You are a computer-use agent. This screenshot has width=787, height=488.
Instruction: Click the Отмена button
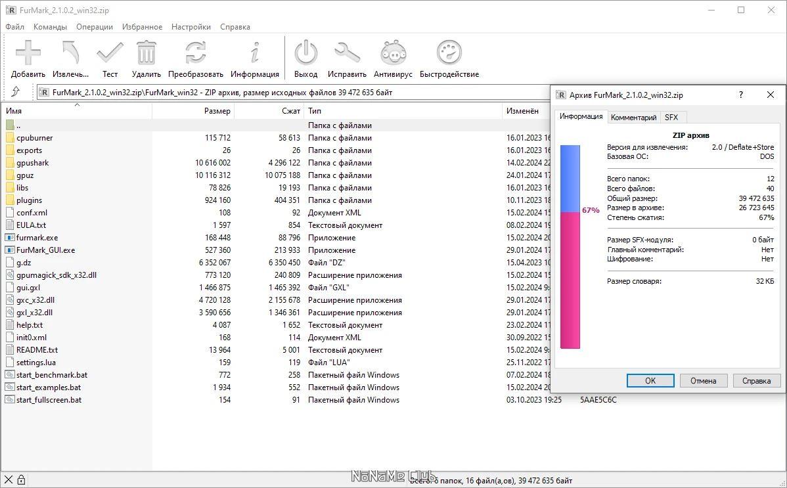tap(703, 380)
